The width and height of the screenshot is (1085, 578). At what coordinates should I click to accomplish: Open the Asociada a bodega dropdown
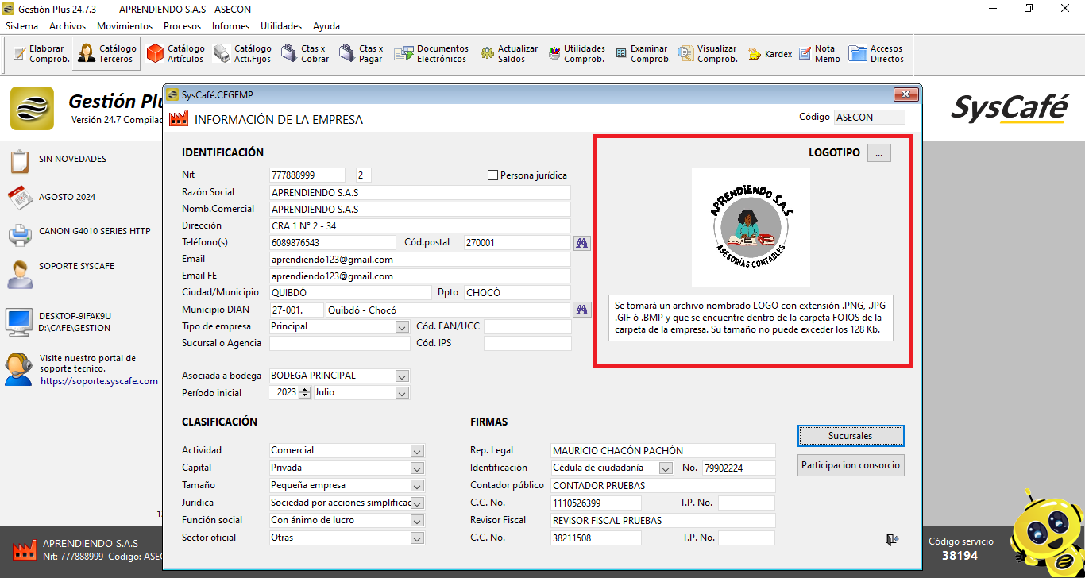(x=402, y=376)
